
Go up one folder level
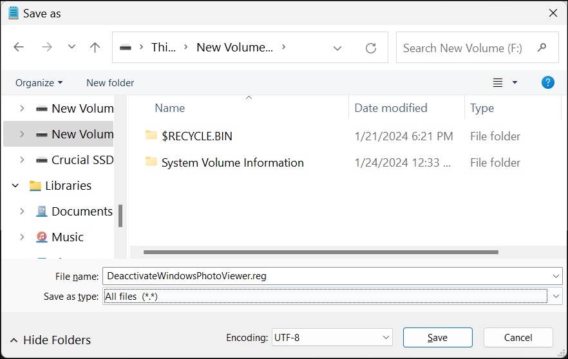(x=95, y=47)
